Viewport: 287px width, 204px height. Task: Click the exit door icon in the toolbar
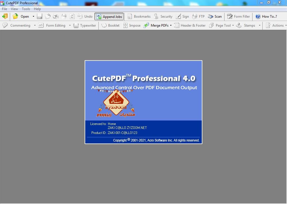[x=5, y=17]
